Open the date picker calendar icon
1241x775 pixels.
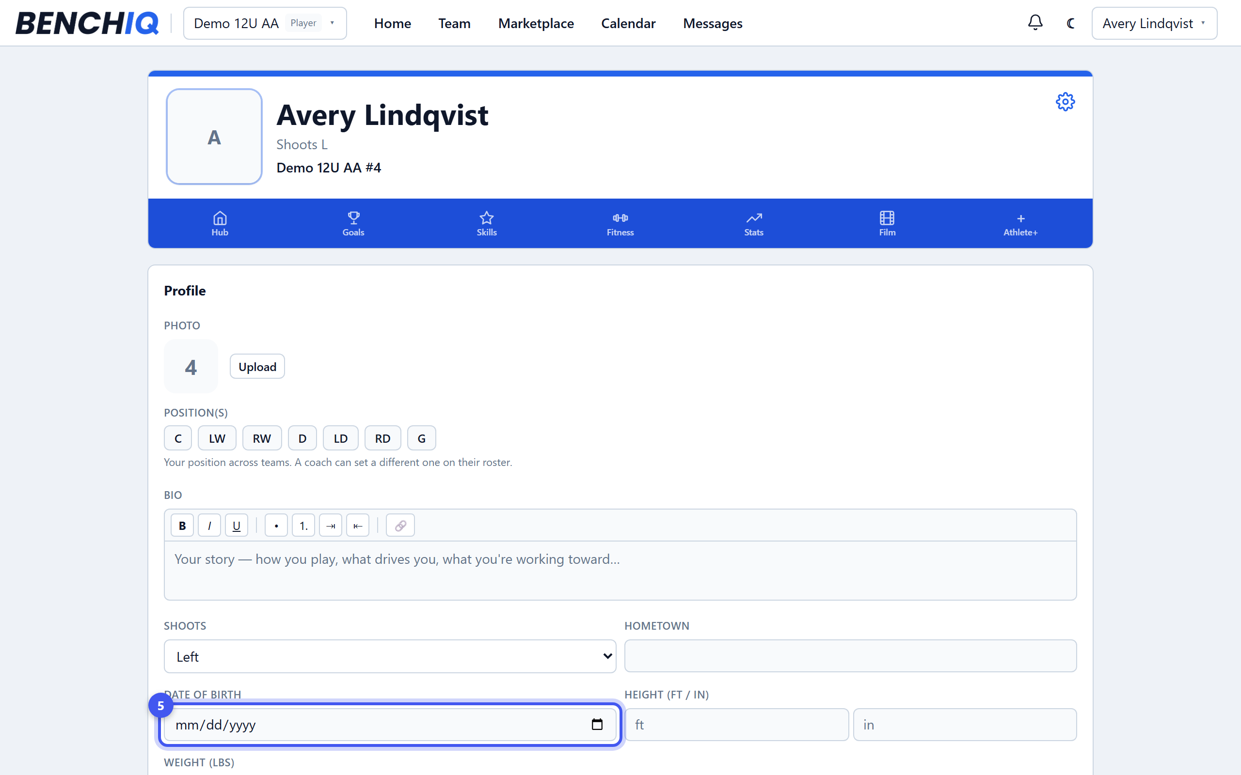(597, 724)
